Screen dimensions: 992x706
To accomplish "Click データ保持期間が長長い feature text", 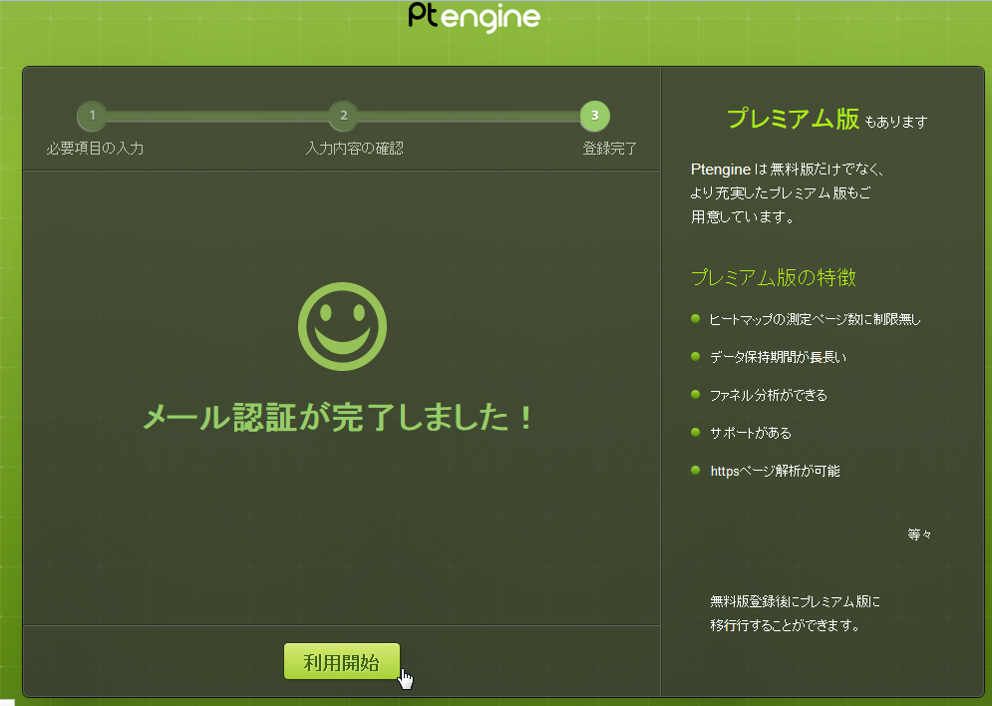I will coord(778,357).
